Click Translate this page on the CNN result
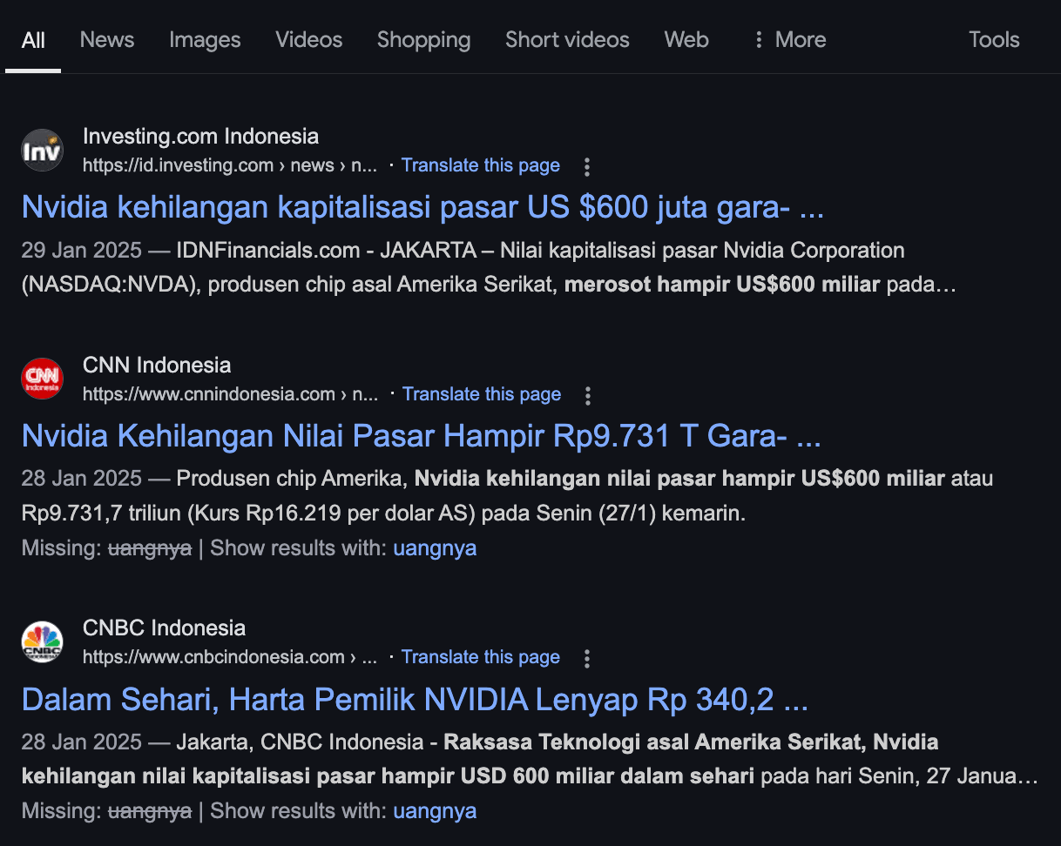The image size is (1061, 846). point(482,393)
